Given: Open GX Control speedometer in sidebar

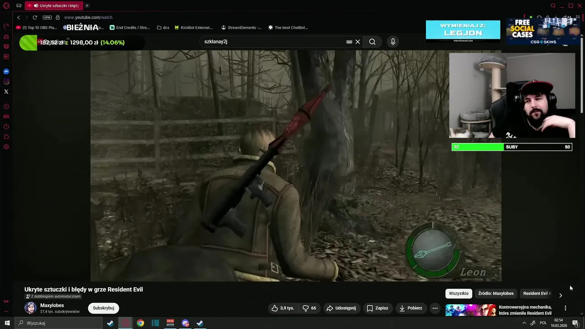Looking at the screenshot, I should pyautogui.click(x=6, y=27).
